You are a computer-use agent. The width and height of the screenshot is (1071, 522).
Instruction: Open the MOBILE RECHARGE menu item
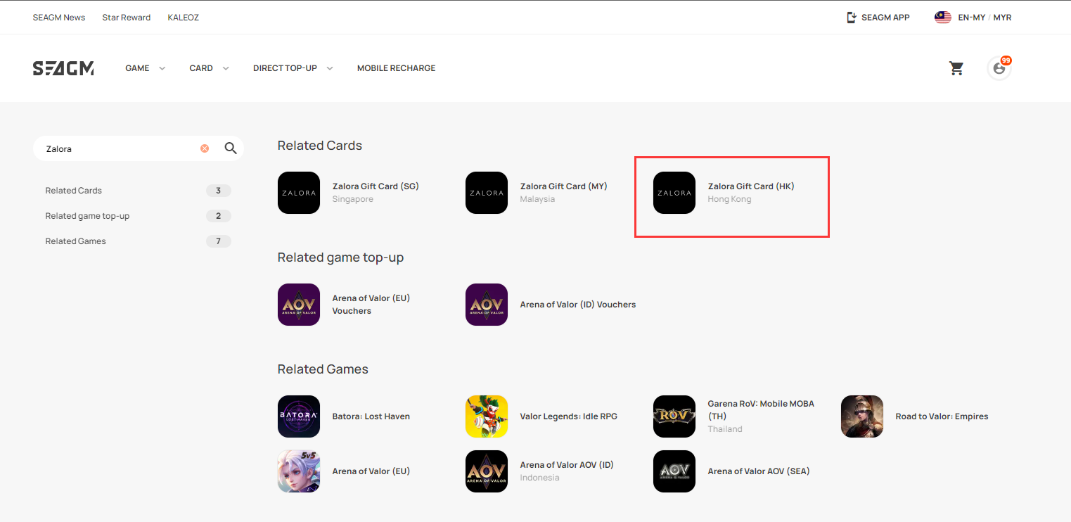pos(396,68)
